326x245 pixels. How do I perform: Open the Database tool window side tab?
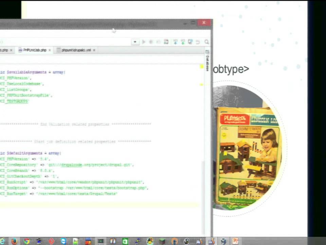click(207, 63)
